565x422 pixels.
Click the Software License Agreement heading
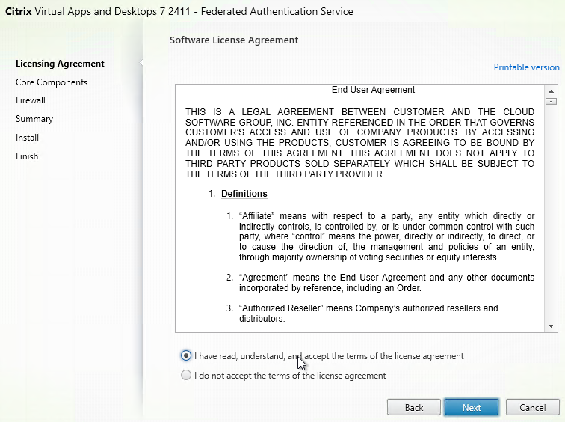pos(234,40)
